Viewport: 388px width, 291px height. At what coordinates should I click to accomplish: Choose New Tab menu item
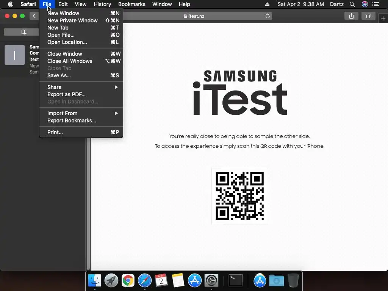81,28
